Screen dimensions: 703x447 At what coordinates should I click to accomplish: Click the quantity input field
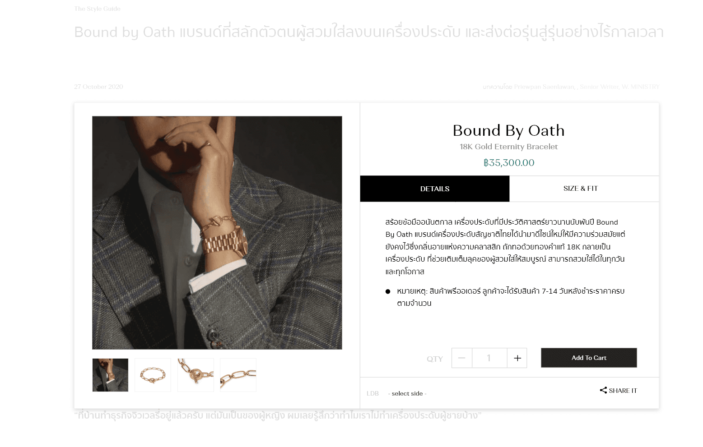(489, 358)
